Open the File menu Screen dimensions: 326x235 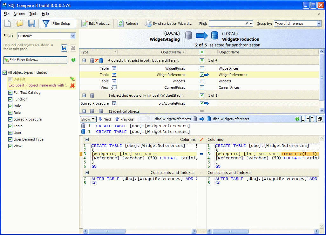click(x=6, y=14)
